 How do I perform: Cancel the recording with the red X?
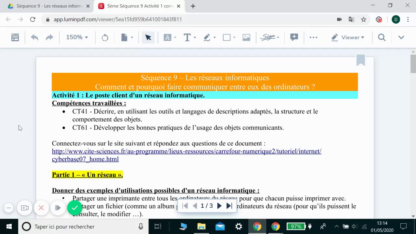point(41,208)
